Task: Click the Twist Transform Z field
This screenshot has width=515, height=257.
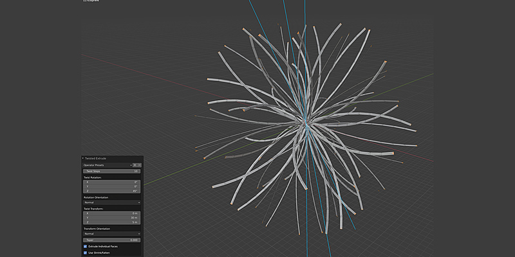Action: tap(111, 222)
